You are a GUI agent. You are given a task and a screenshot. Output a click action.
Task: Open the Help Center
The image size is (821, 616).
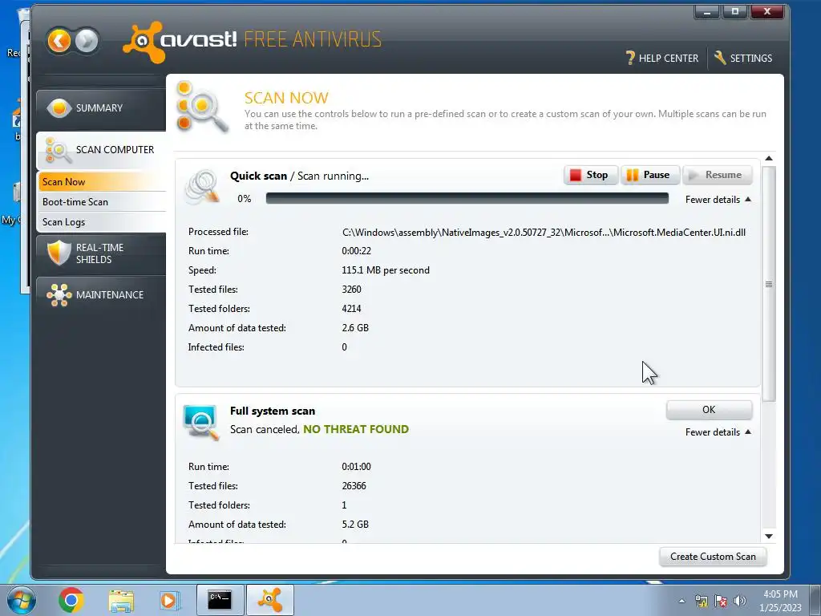click(661, 58)
